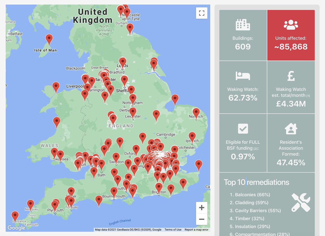Click Insulation (29%) list entry
The width and height of the screenshot is (325, 236).
(x=252, y=226)
